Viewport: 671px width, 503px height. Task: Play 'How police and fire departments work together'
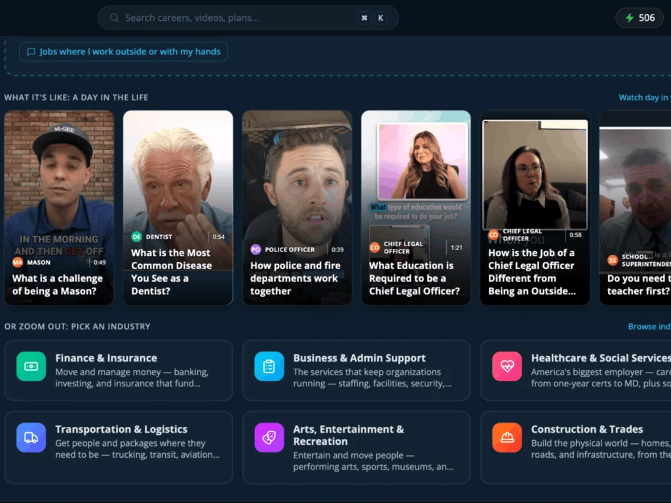(x=297, y=208)
